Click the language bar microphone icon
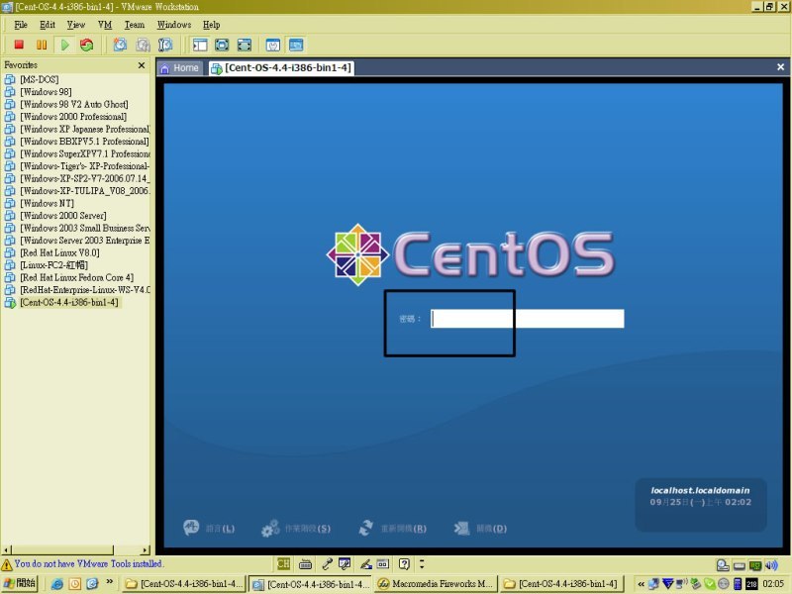Viewport: 792px width, 594px height. [327, 563]
